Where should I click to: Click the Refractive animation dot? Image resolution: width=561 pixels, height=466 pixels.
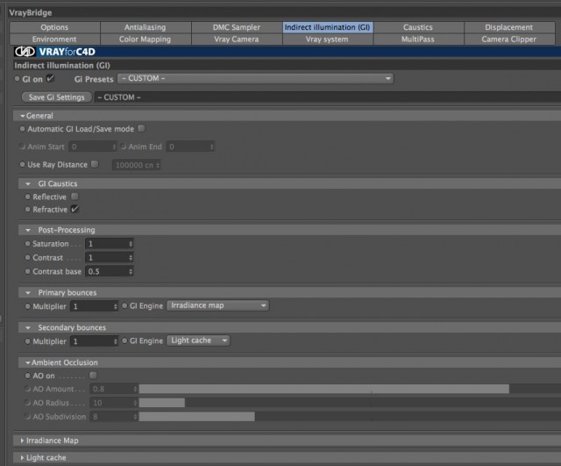click(27, 209)
